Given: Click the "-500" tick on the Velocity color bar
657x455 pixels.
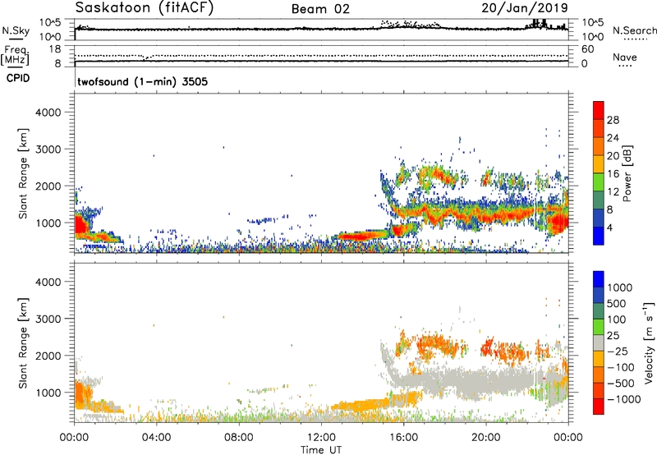Looking at the screenshot, I should [x=621, y=383].
